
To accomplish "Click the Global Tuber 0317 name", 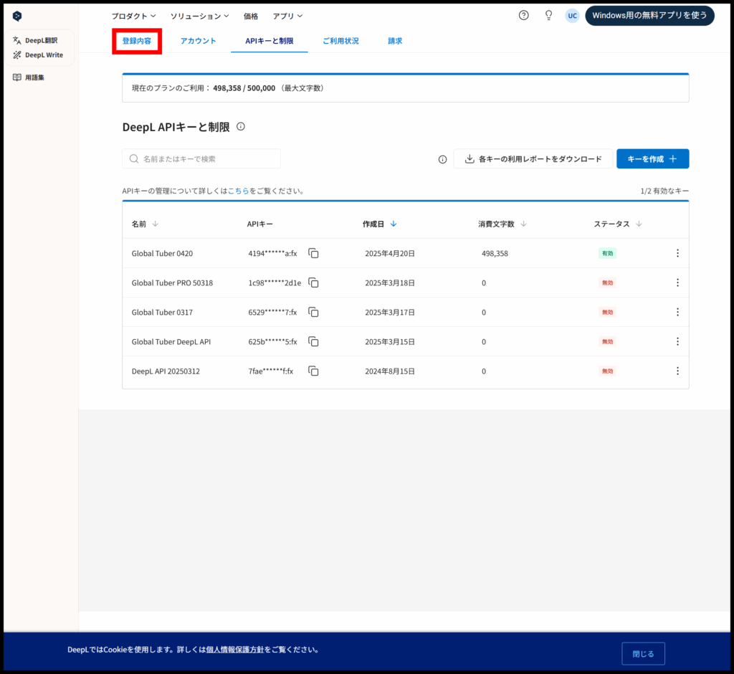I will click(162, 313).
